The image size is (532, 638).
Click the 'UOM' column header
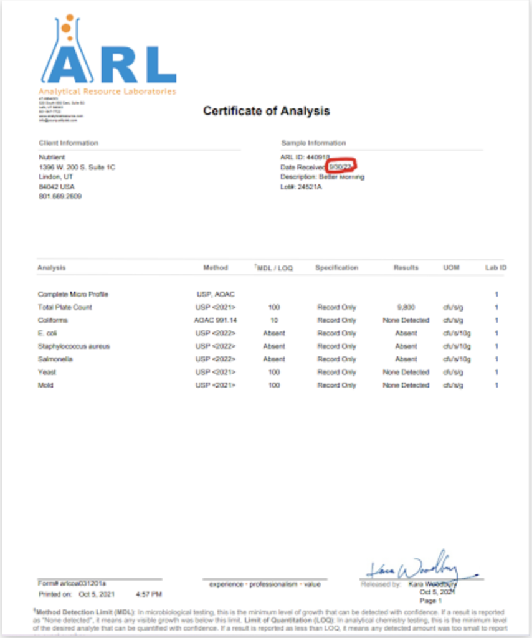pyautogui.click(x=452, y=268)
